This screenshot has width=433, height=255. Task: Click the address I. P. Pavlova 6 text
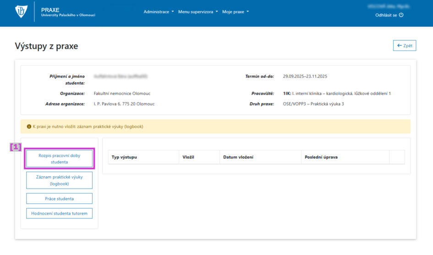[124, 104]
